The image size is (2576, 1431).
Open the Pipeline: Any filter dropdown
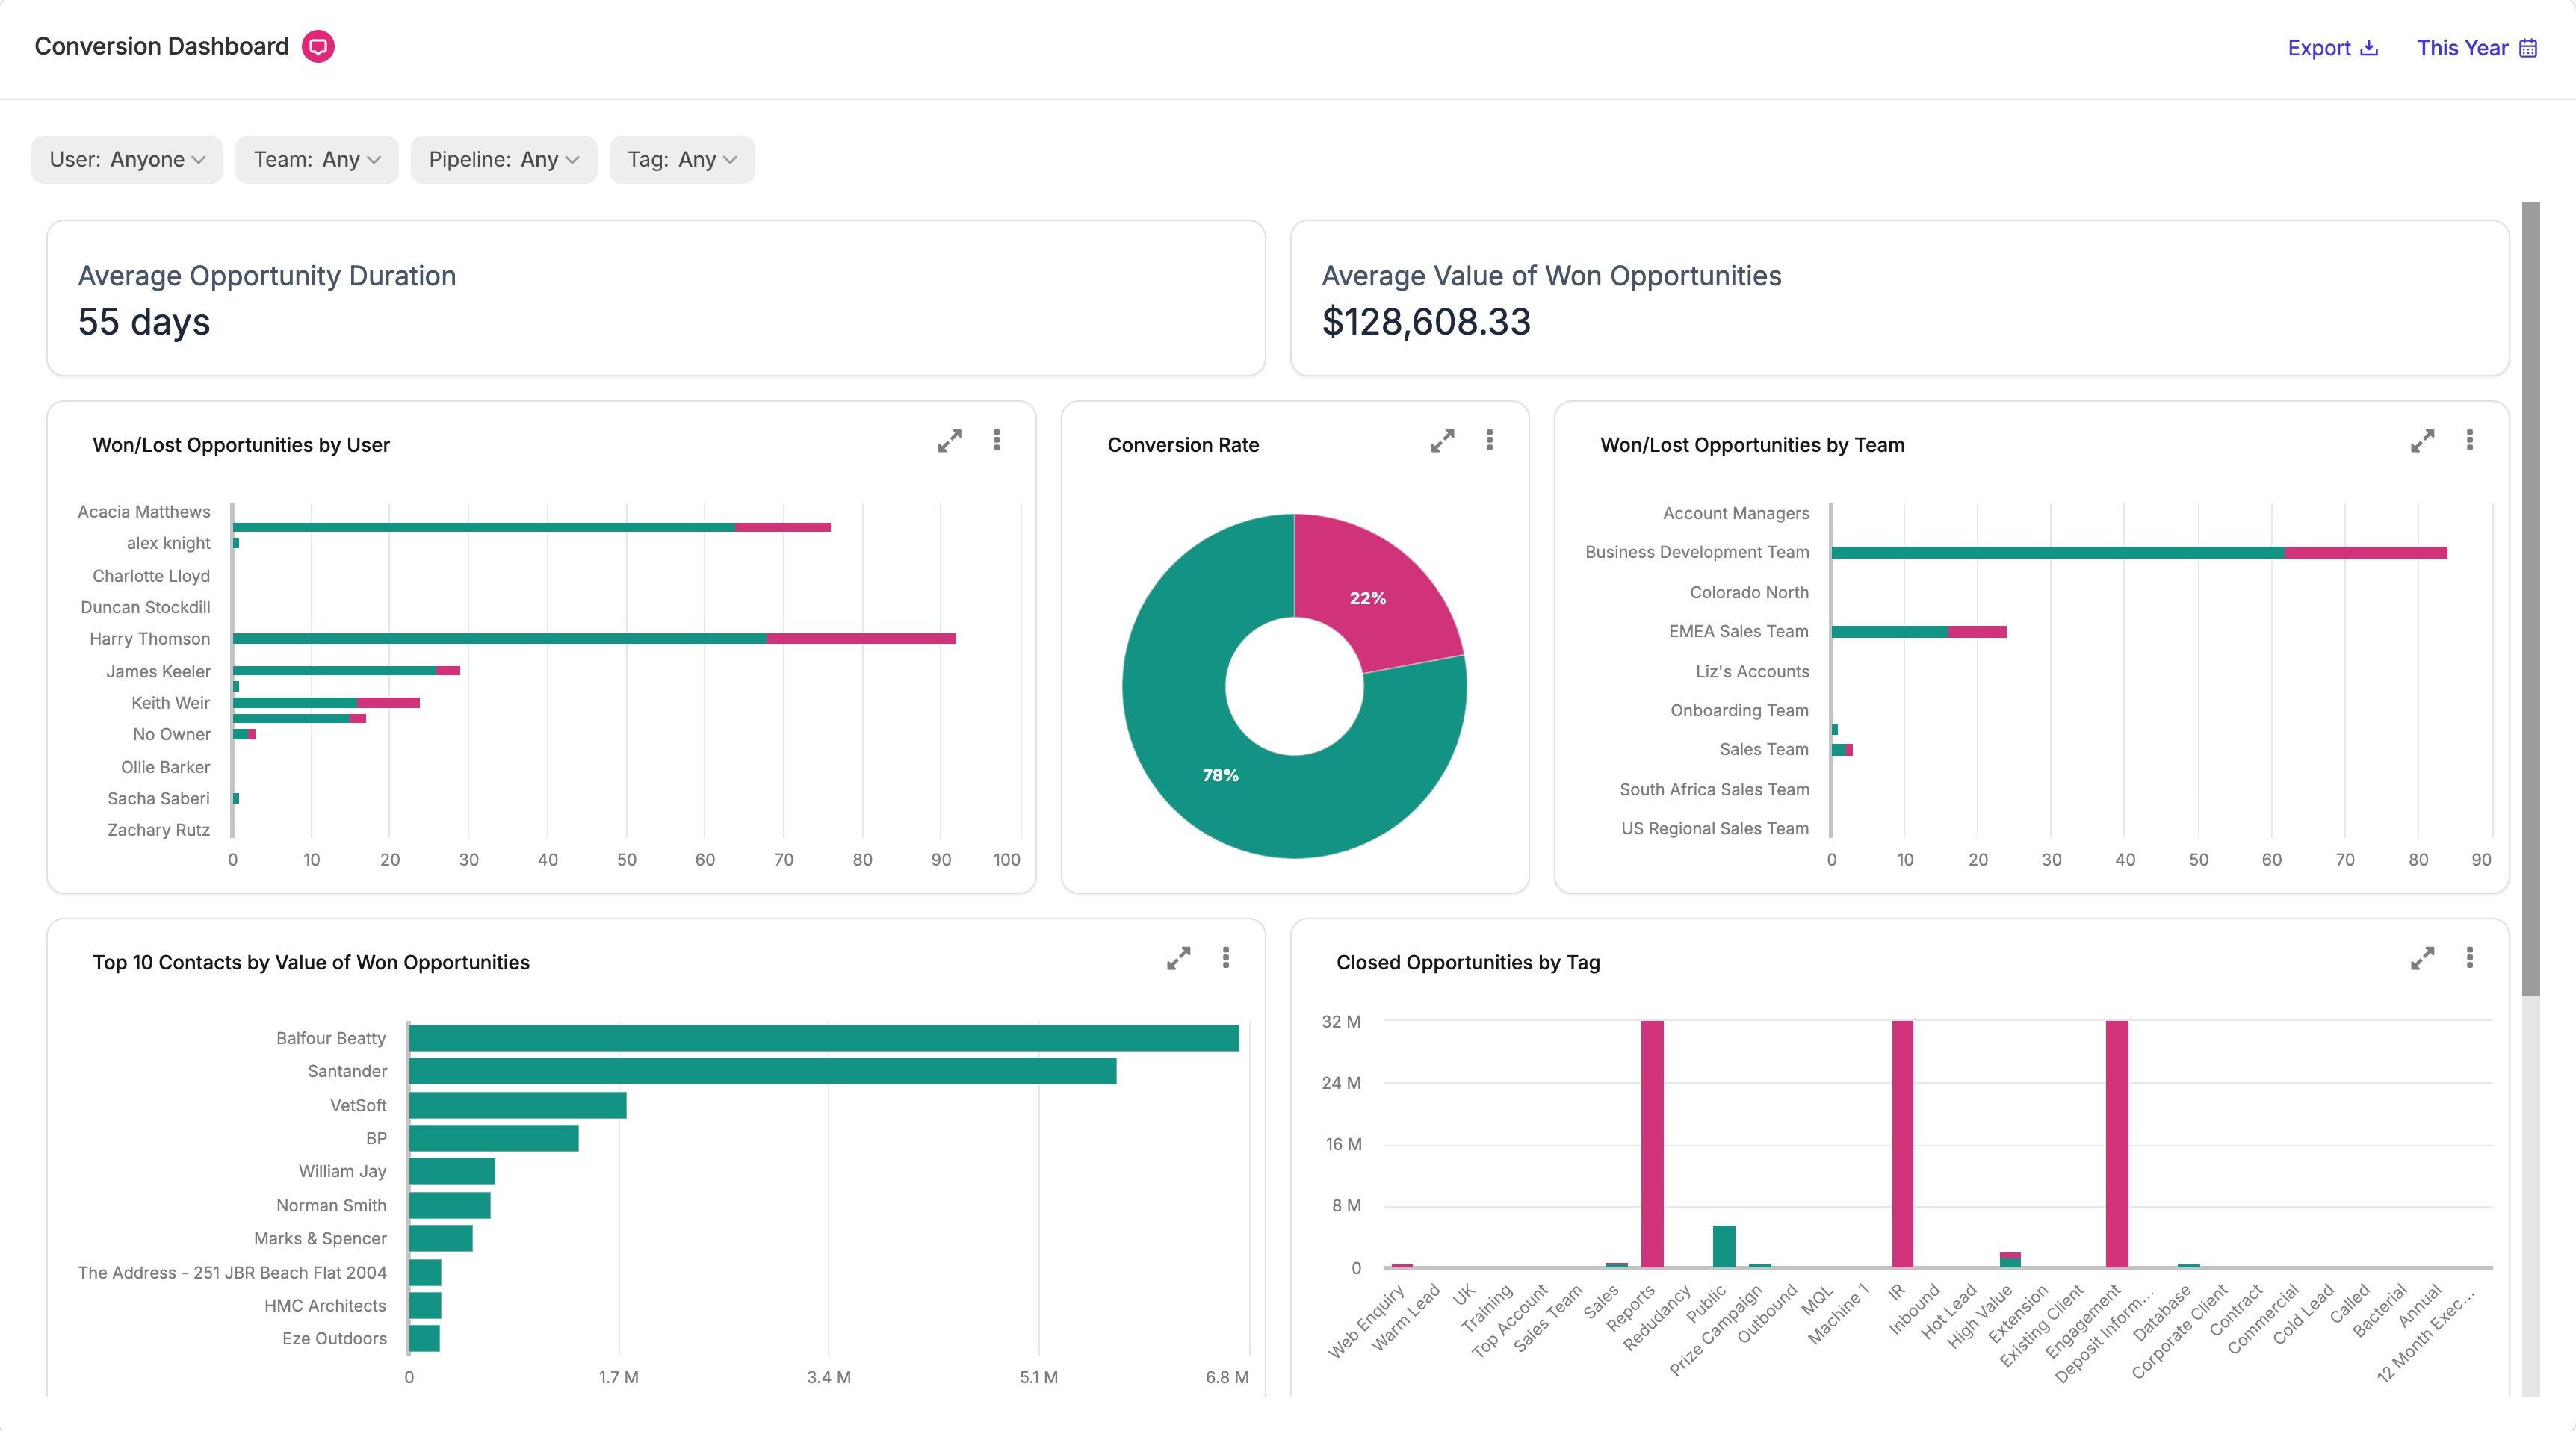[x=503, y=160]
